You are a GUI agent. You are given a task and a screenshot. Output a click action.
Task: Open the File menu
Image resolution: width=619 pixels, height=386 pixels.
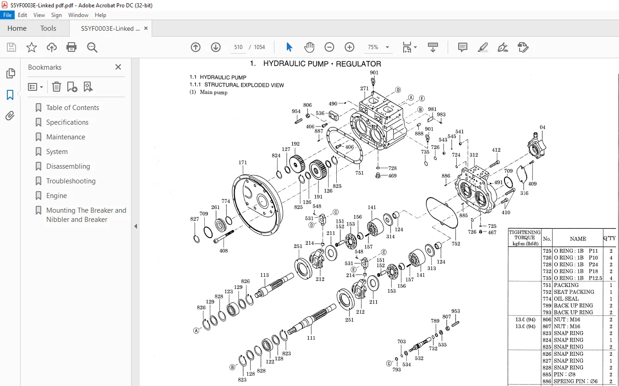(x=7, y=15)
